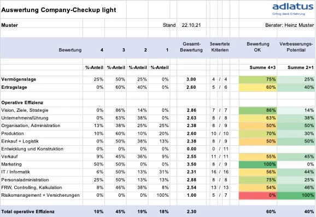The height and width of the screenshot is (217, 316).
Task: Click FRW 46% rating-3 cell
Action: click(120, 187)
